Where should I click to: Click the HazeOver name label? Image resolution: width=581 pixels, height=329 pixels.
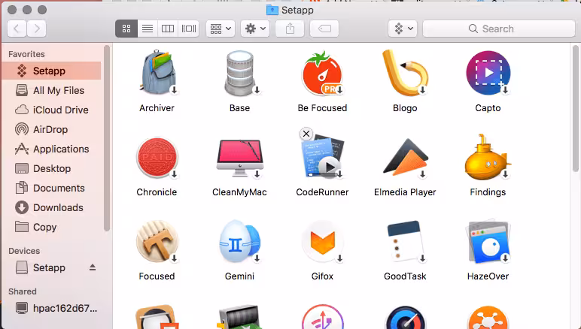tap(488, 276)
